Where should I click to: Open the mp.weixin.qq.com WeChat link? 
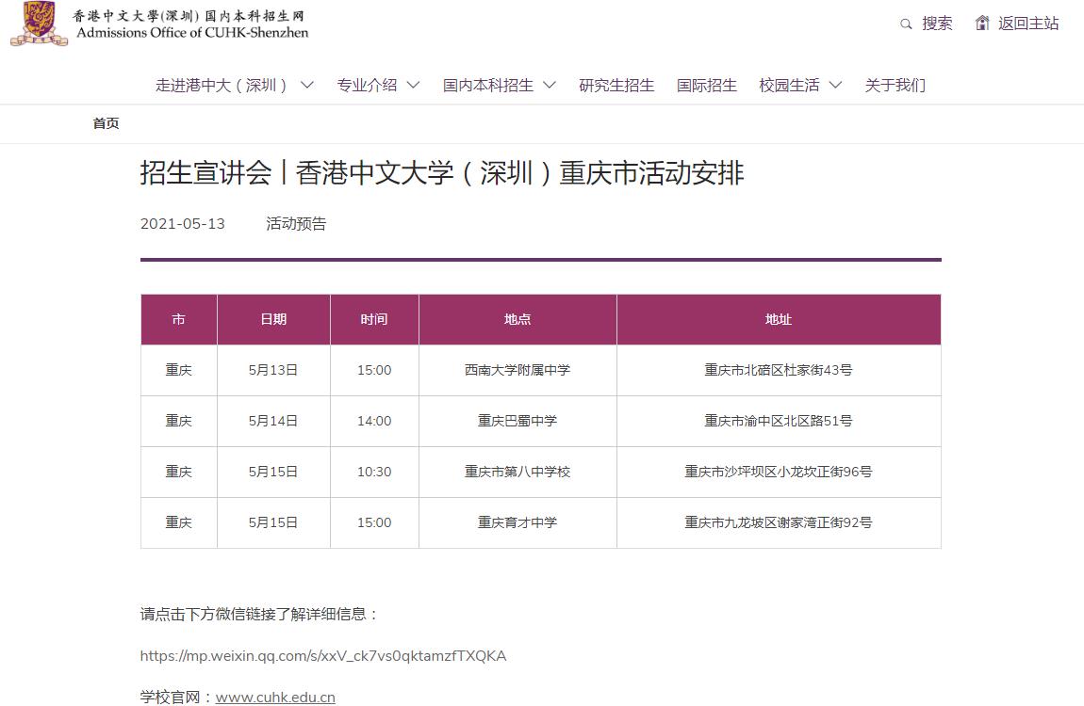coord(323,655)
